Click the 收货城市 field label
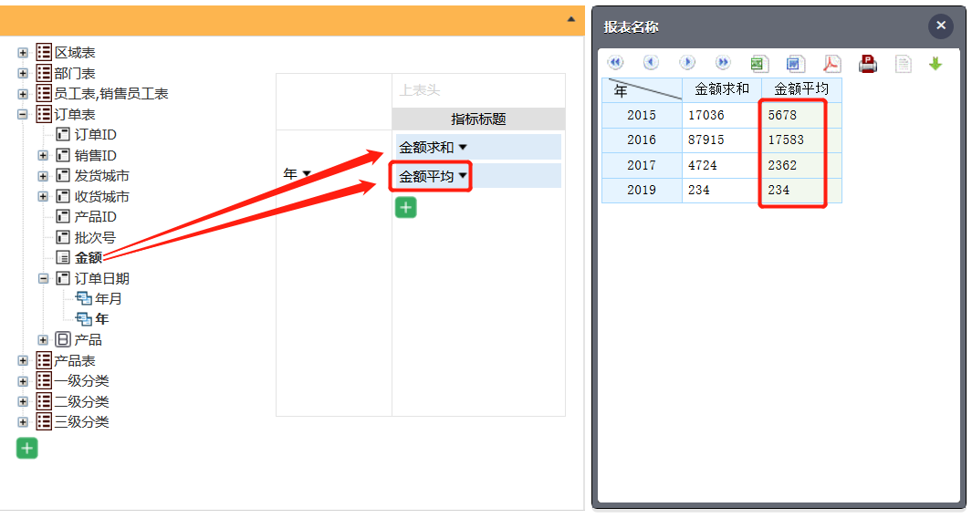The height and width of the screenshot is (518, 972). (101, 196)
